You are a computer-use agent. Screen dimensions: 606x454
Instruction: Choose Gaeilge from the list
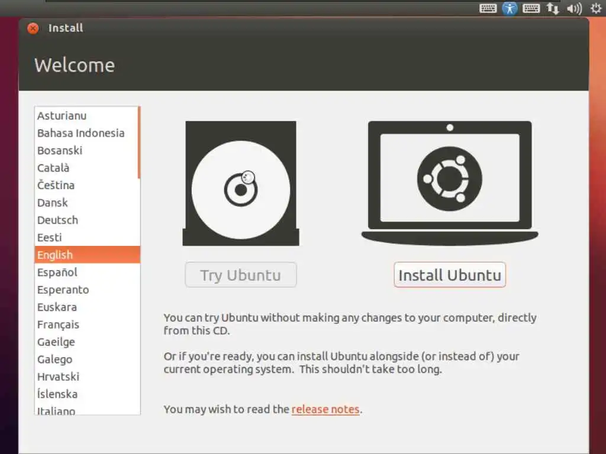pos(88,342)
